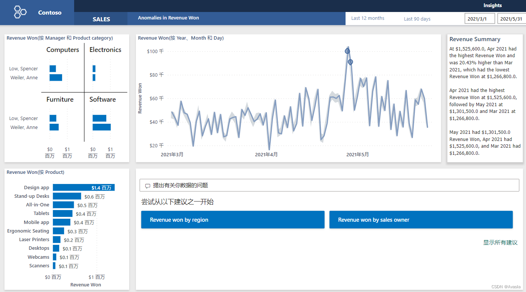
Task: Open the SALES tab
Action: coord(101,19)
